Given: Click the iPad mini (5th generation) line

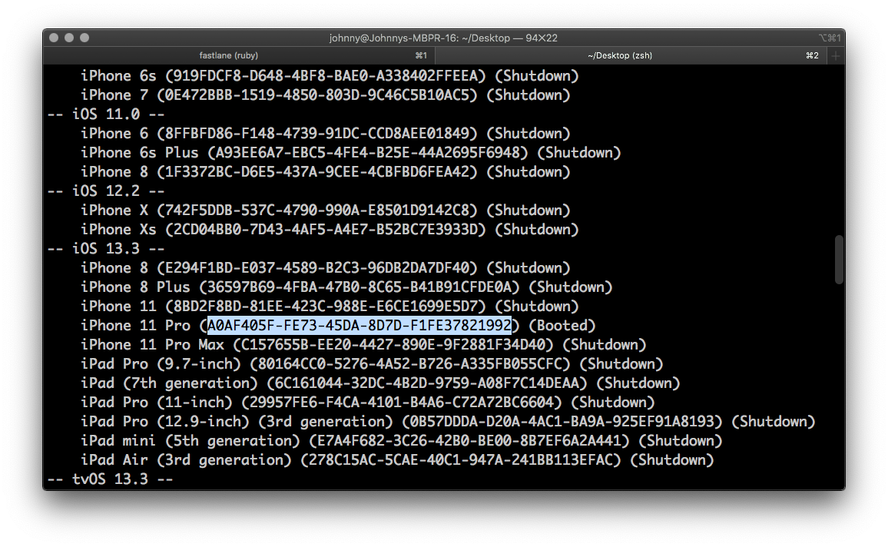Looking at the screenshot, I should [x=401, y=441].
